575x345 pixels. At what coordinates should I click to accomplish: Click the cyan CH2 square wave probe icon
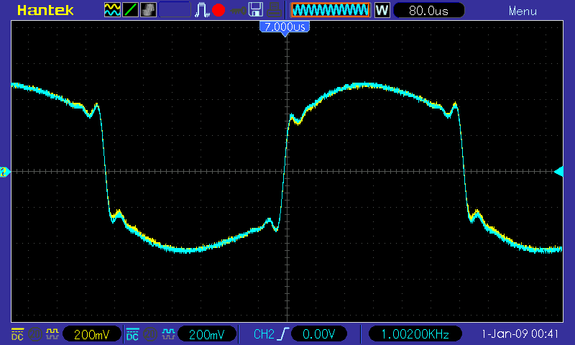(168, 334)
